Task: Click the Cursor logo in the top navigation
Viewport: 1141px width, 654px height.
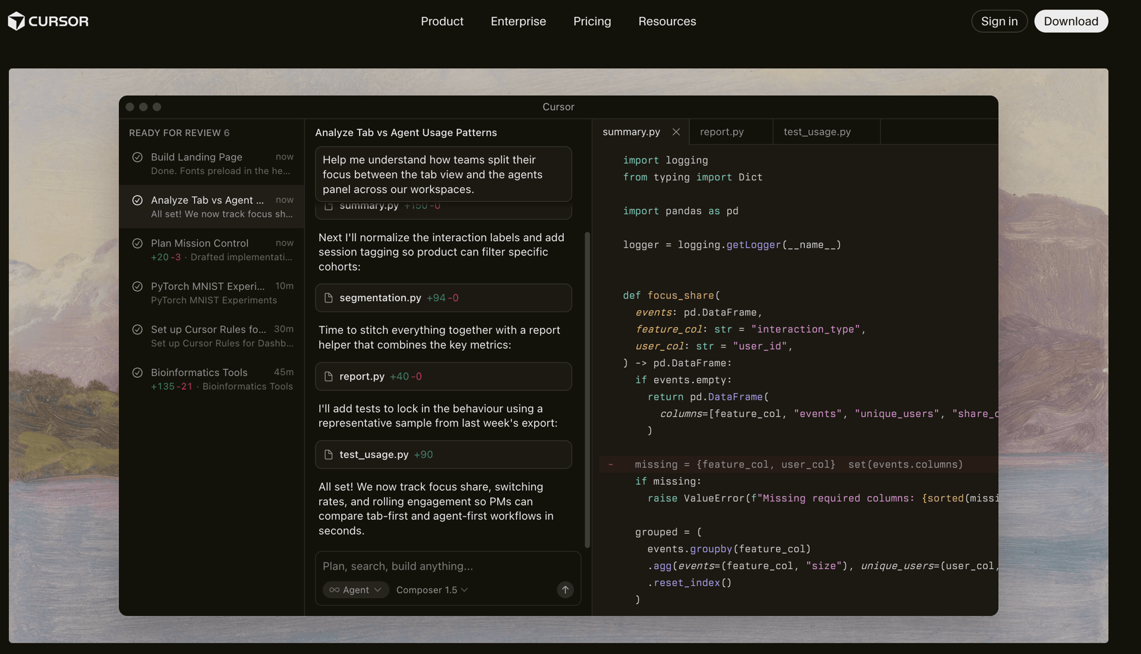Action: point(48,21)
